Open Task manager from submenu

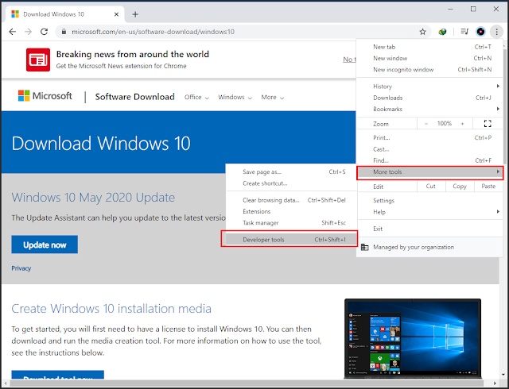click(291, 223)
